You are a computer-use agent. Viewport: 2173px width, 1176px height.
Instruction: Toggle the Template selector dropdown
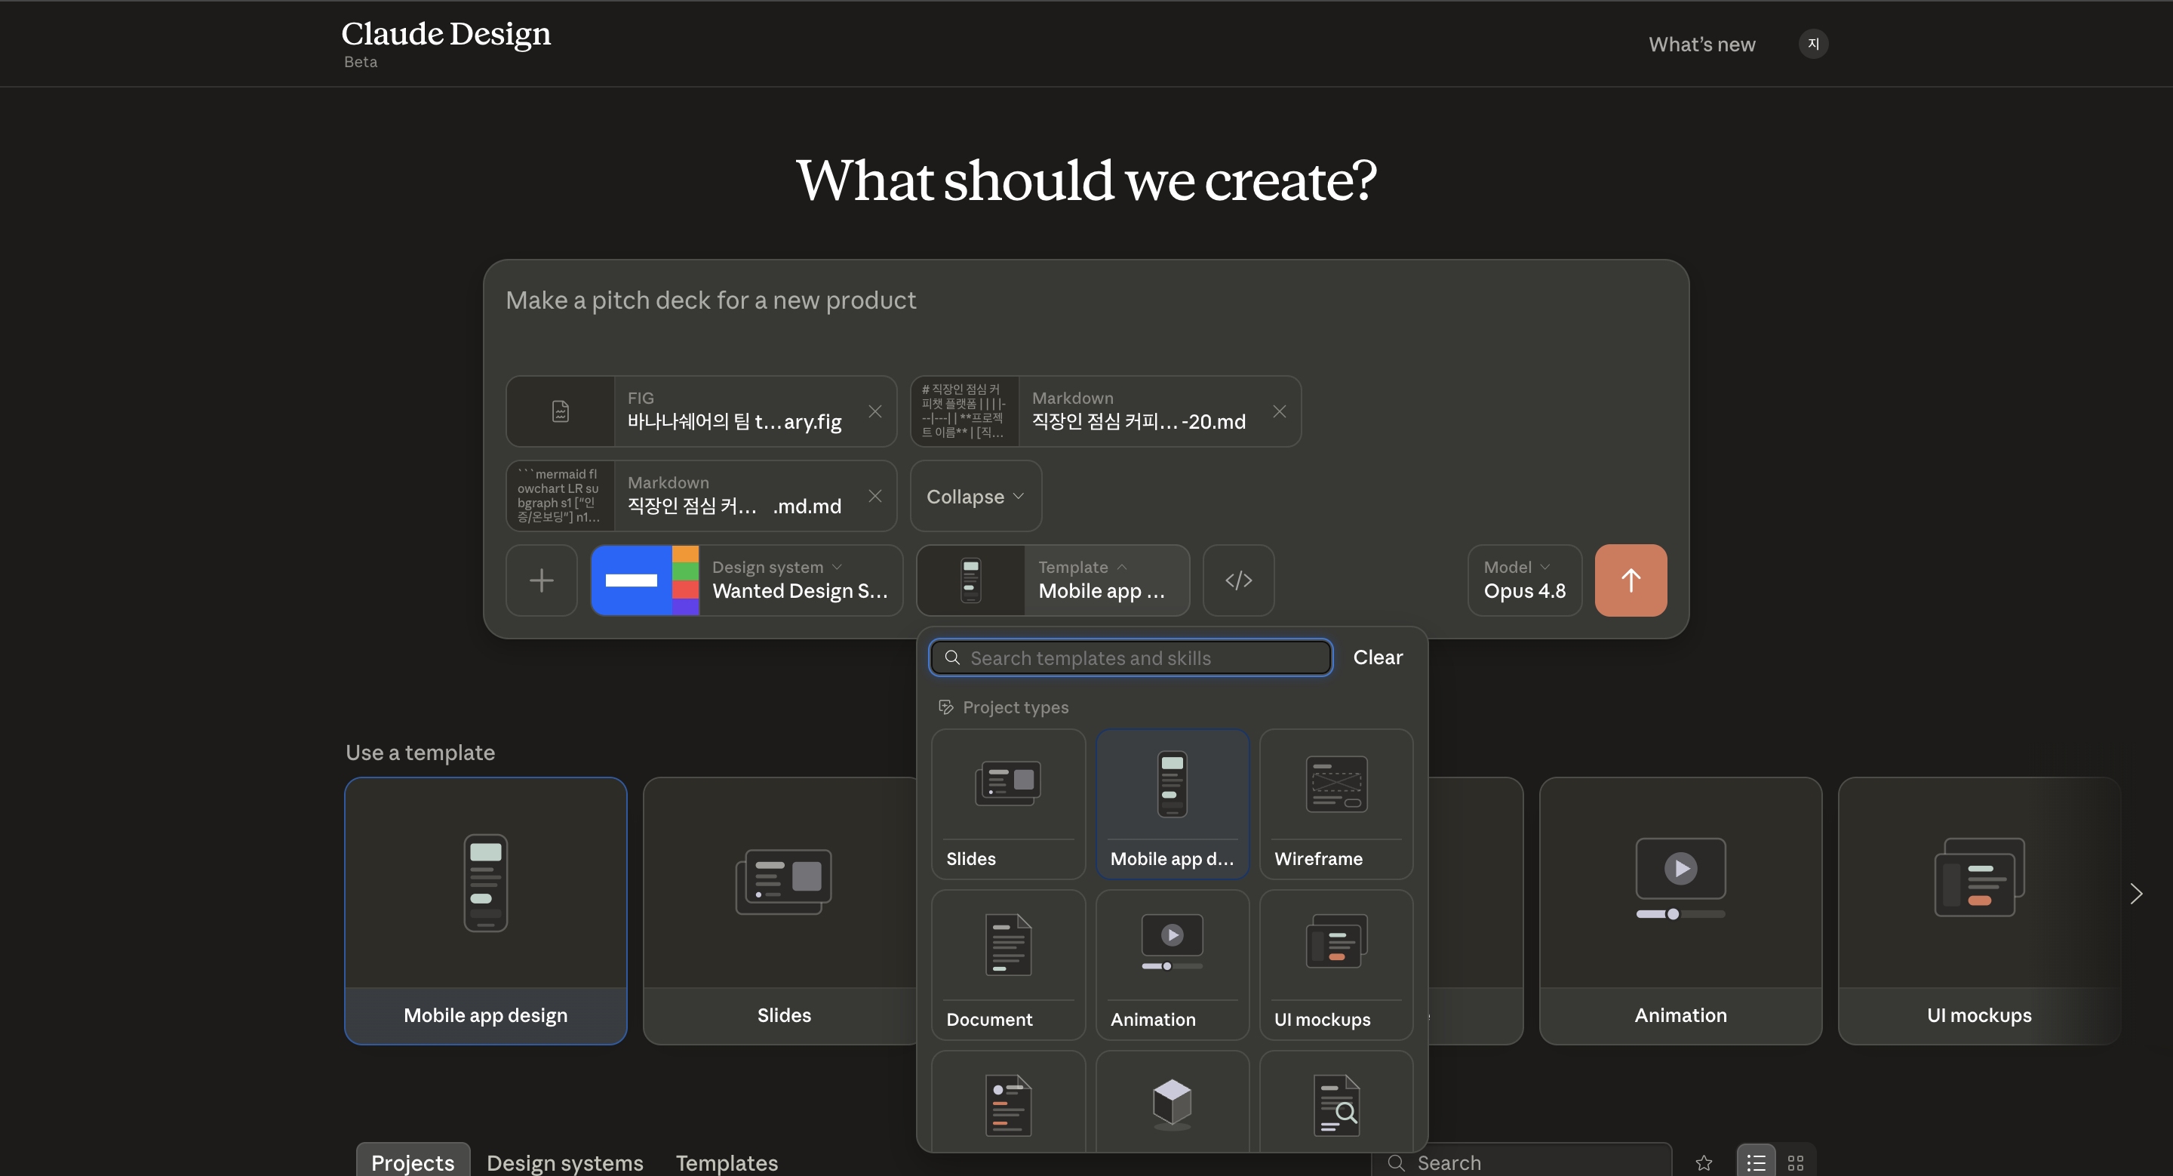pyautogui.click(x=1053, y=580)
